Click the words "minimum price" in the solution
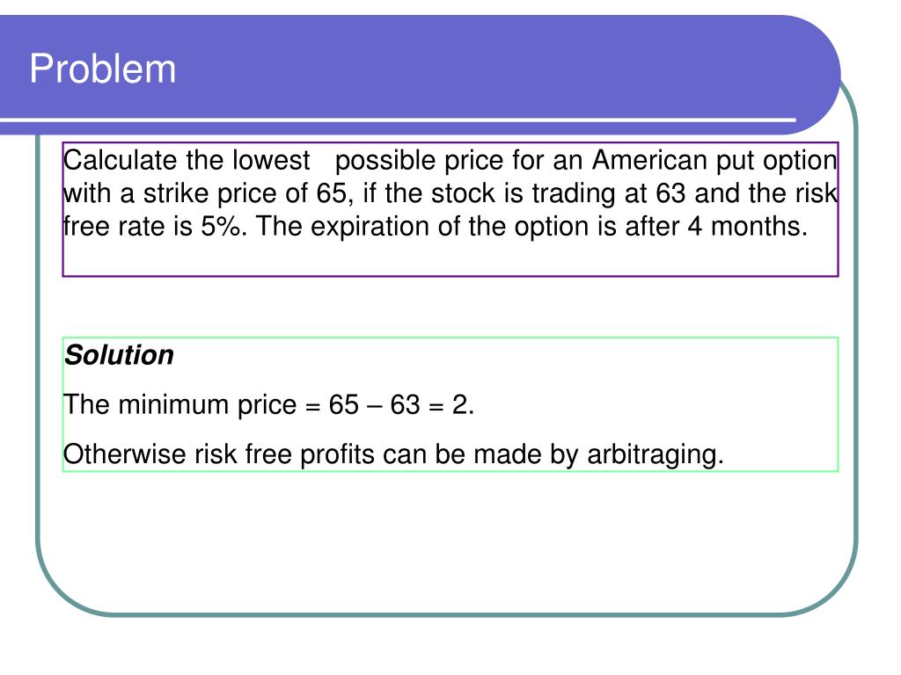901x675 pixels. click(208, 405)
